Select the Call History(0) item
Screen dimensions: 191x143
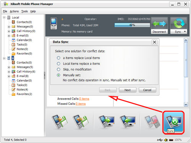click(x=26, y=31)
